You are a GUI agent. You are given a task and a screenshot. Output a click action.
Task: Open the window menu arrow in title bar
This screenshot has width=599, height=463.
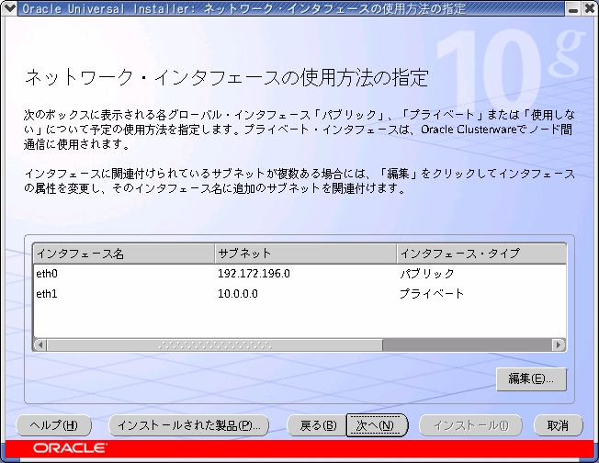pos(8,7)
